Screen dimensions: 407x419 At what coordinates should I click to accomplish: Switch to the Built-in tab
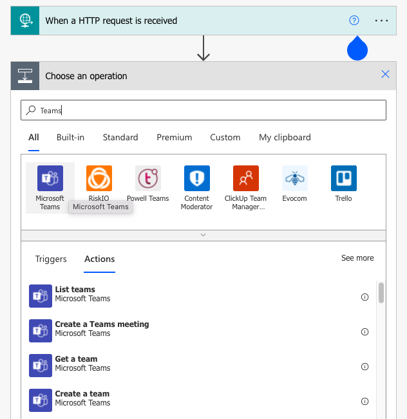point(70,137)
